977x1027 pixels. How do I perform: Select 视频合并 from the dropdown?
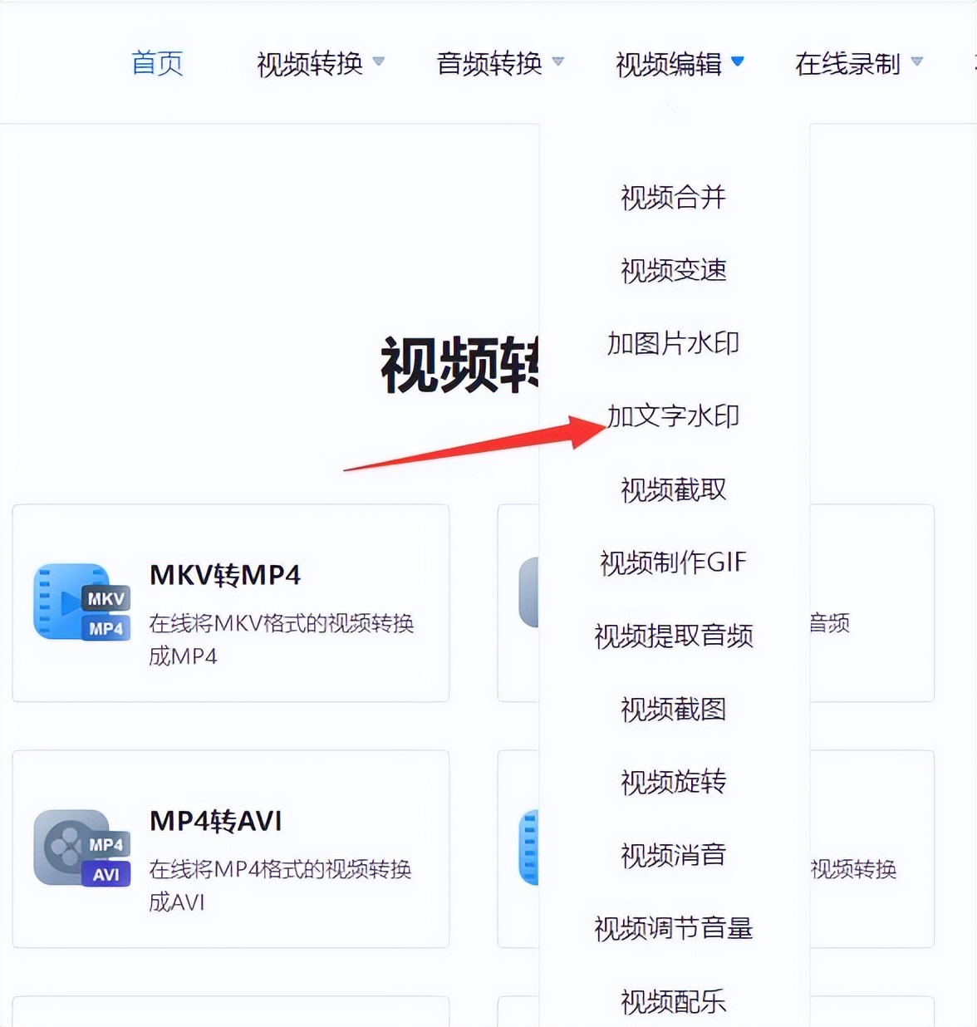tap(674, 197)
